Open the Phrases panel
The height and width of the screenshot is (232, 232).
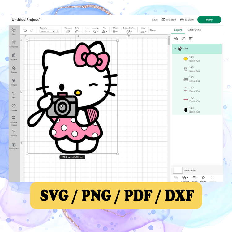tap(14, 106)
